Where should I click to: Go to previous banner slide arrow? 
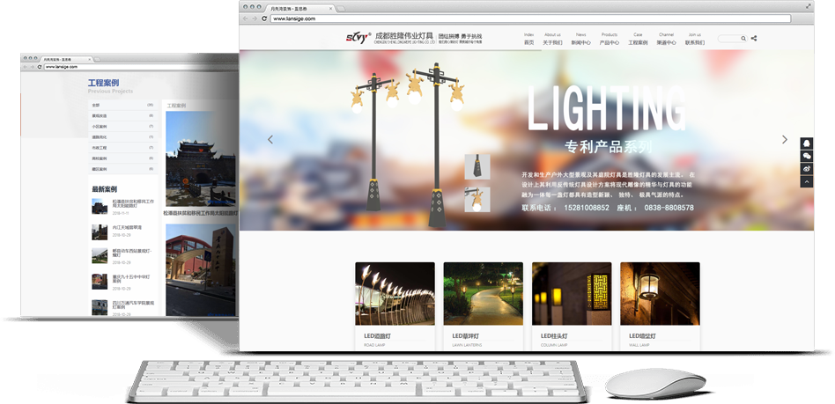coord(270,139)
